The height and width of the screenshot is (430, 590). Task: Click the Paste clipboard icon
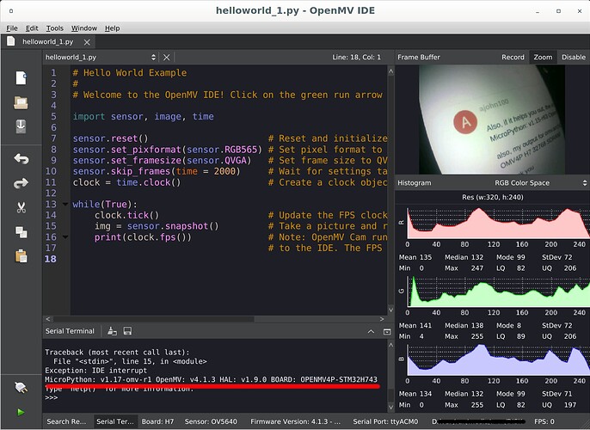tap(21, 256)
